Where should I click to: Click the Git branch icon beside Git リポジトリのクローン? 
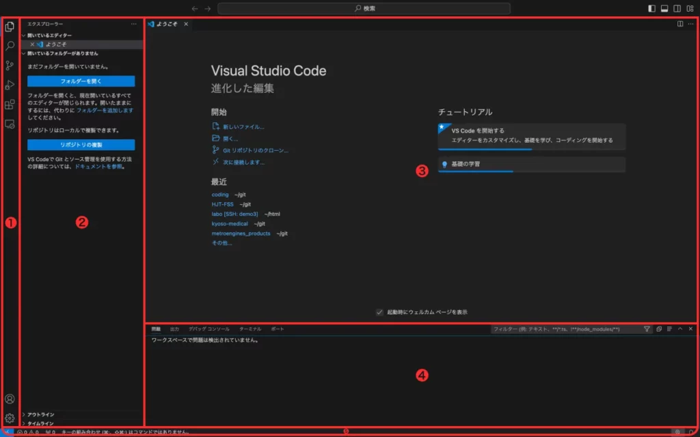coord(215,150)
